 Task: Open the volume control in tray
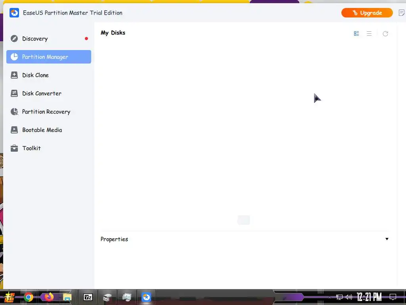[349, 297]
